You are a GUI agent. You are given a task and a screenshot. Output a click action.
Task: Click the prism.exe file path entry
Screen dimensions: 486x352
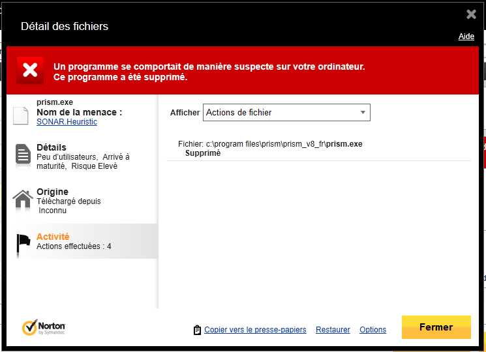click(270, 143)
